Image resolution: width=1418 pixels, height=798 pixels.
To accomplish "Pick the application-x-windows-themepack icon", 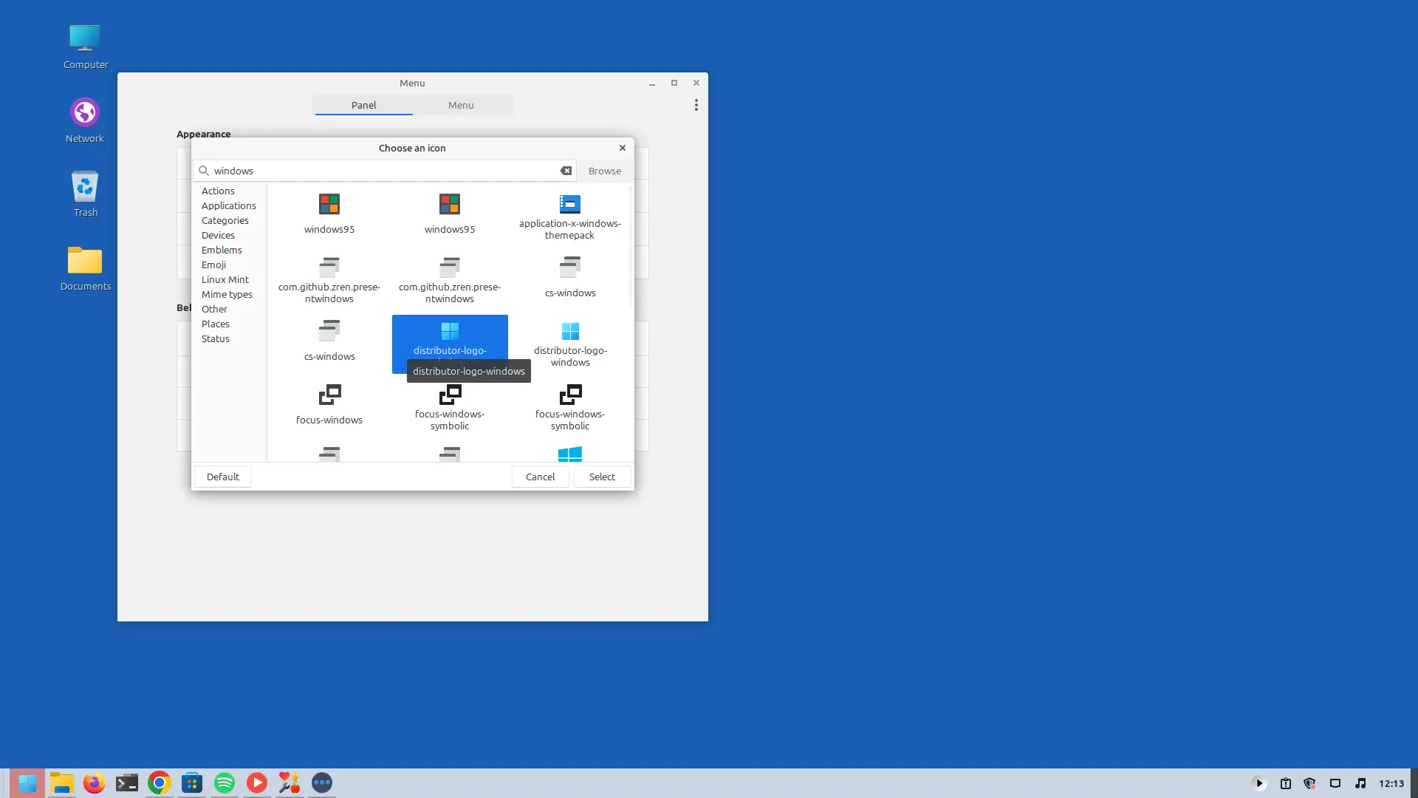I will (x=569, y=216).
